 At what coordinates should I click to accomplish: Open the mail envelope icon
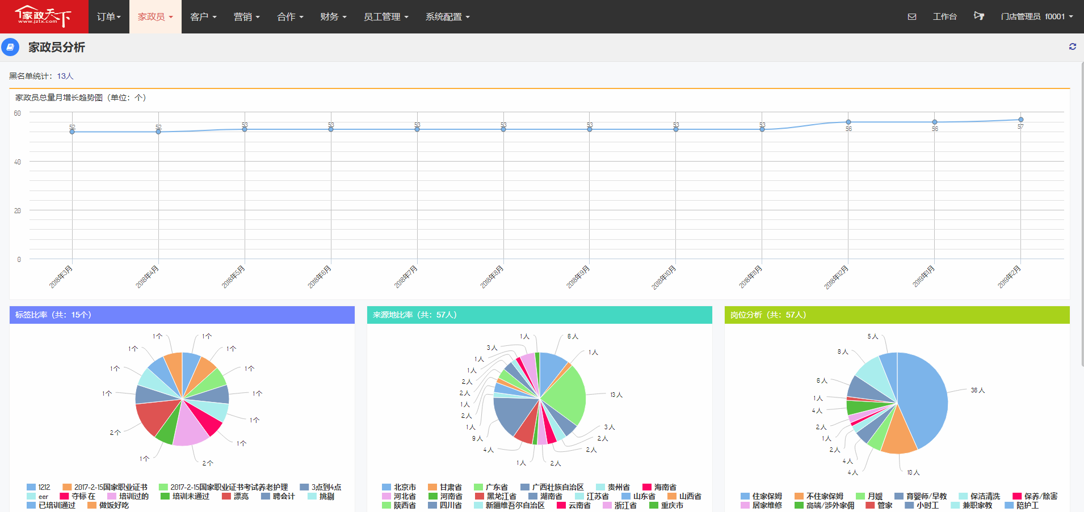point(912,16)
